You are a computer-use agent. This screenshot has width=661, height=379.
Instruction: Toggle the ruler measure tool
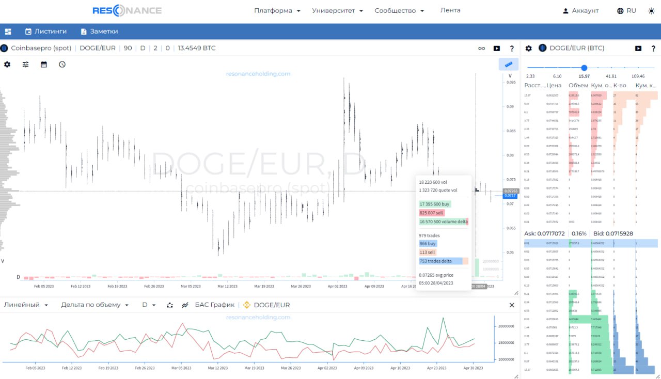508,65
